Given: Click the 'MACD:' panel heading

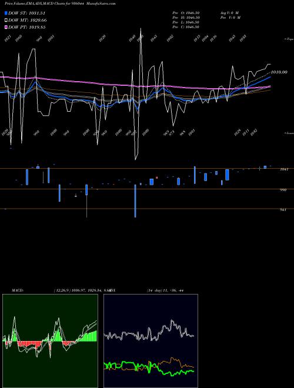Looking at the screenshot, I should point(18,290).
